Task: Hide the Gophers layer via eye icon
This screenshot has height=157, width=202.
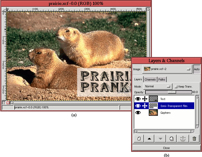Action: 138,113
